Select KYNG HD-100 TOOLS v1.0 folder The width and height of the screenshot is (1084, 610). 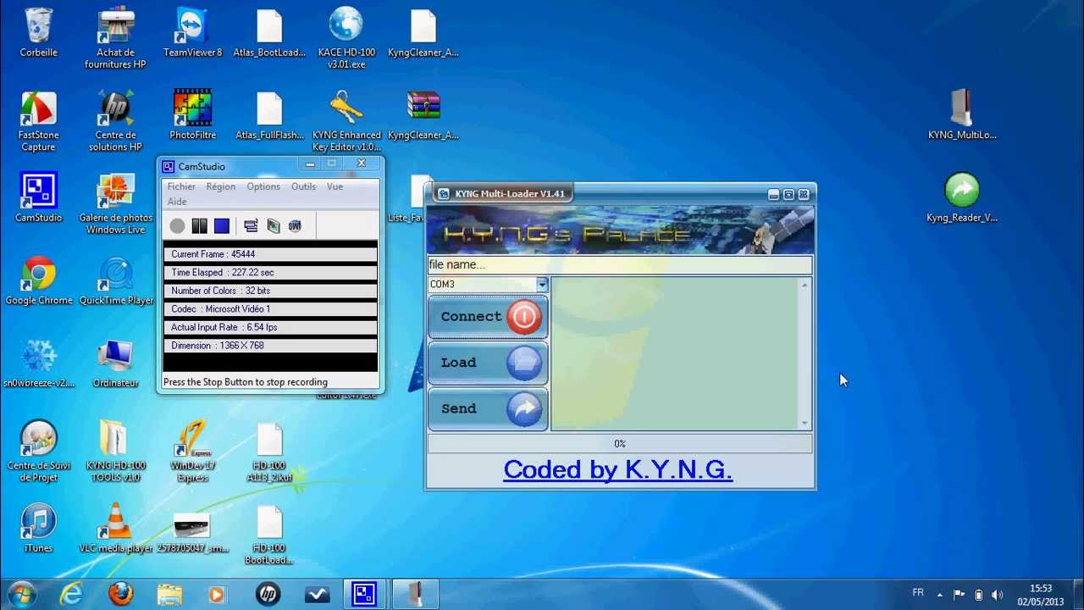click(115, 452)
